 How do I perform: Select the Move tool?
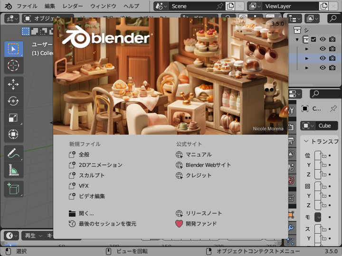[x=13, y=84]
